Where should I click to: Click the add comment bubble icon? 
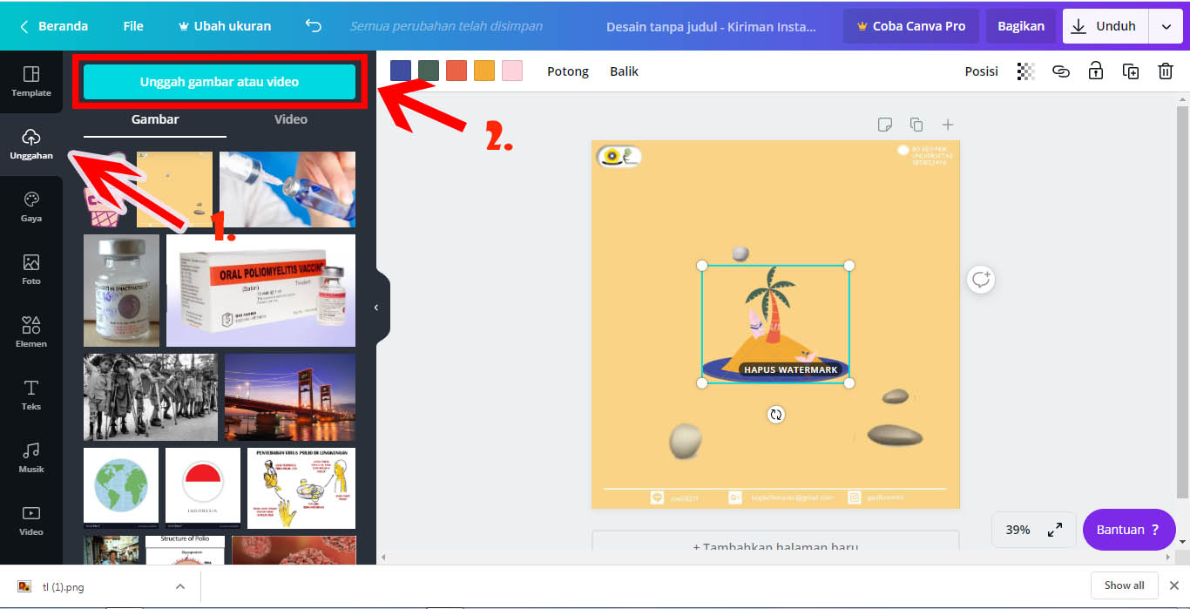coord(982,280)
